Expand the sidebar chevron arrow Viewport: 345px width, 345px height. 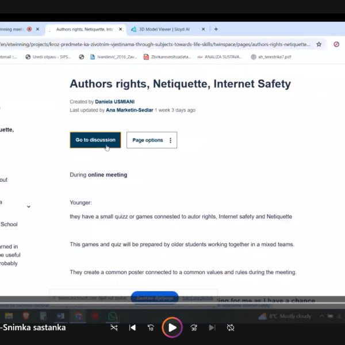[x=29, y=206]
